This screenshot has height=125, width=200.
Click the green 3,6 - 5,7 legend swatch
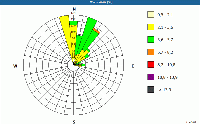point(151,39)
